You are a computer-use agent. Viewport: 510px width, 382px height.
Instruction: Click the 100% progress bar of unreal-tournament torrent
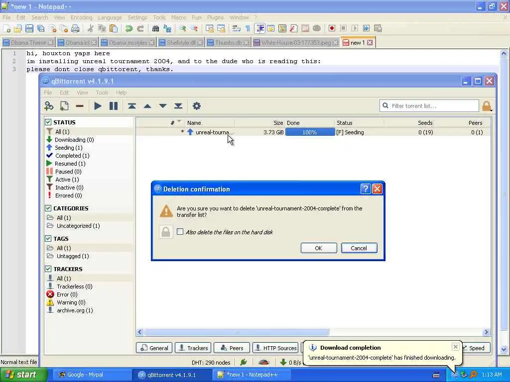click(310, 132)
